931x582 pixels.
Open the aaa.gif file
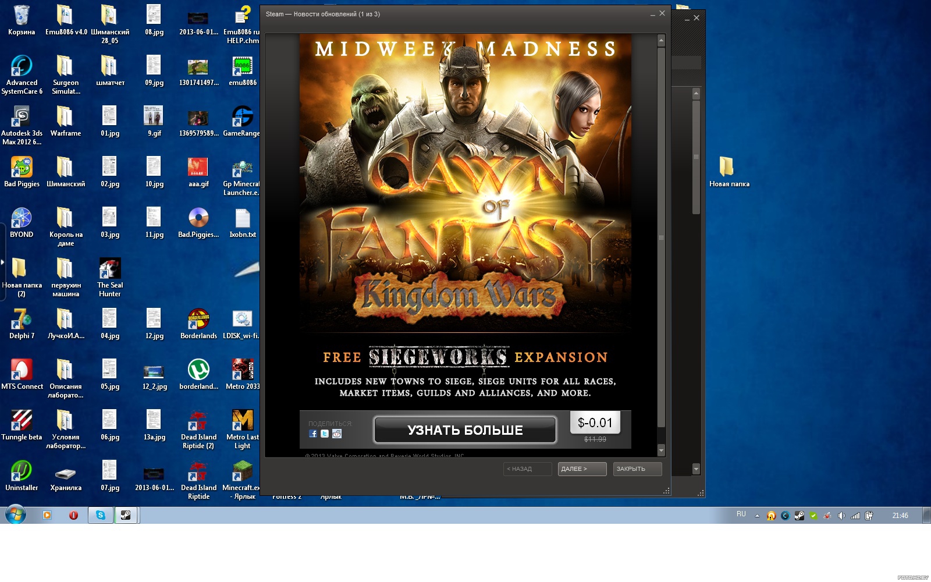tap(198, 172)
